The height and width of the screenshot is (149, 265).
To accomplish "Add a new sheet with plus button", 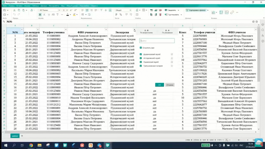I will click(x=22, y=136).
